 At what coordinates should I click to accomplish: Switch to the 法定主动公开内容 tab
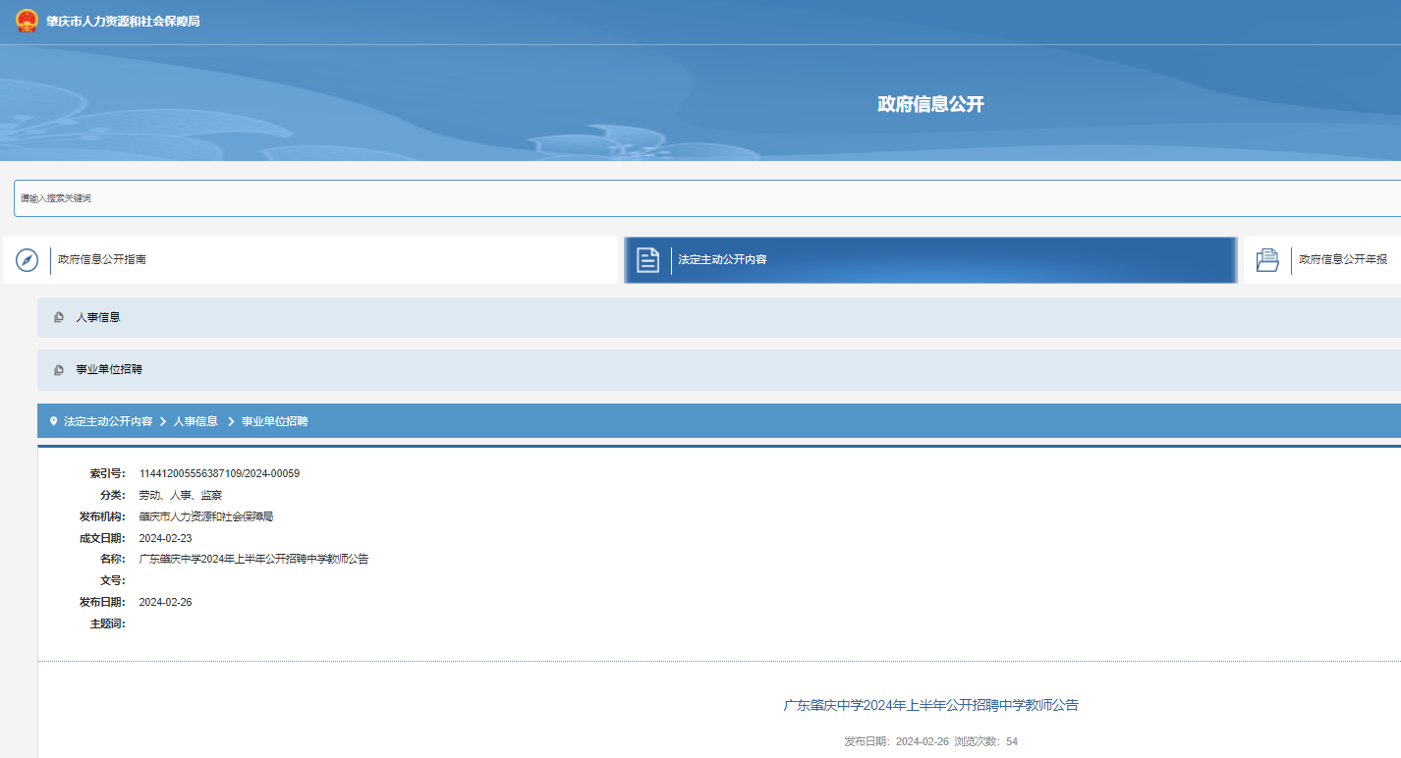(x=722, y=260)
